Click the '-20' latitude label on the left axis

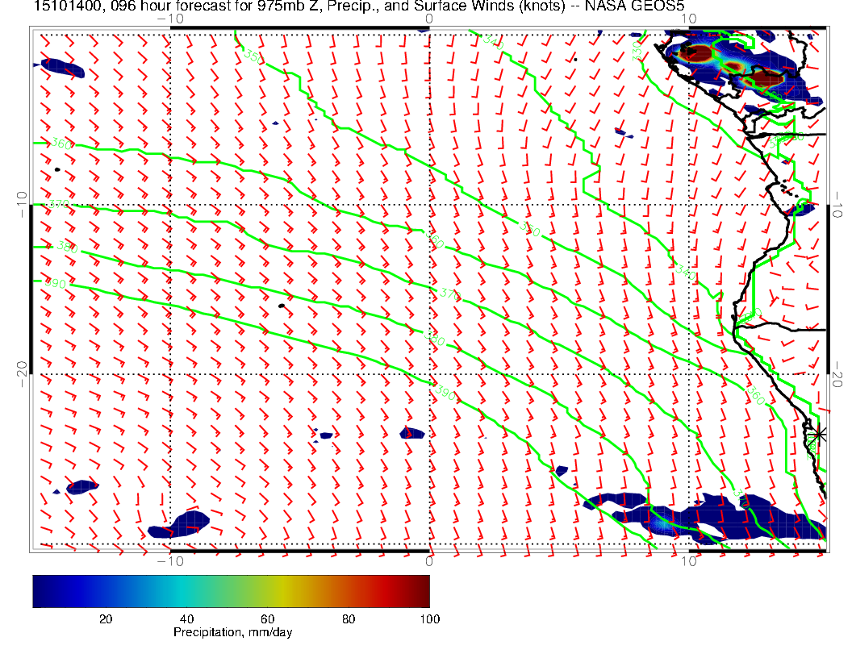pyautogui.click(x=21, y=369)
